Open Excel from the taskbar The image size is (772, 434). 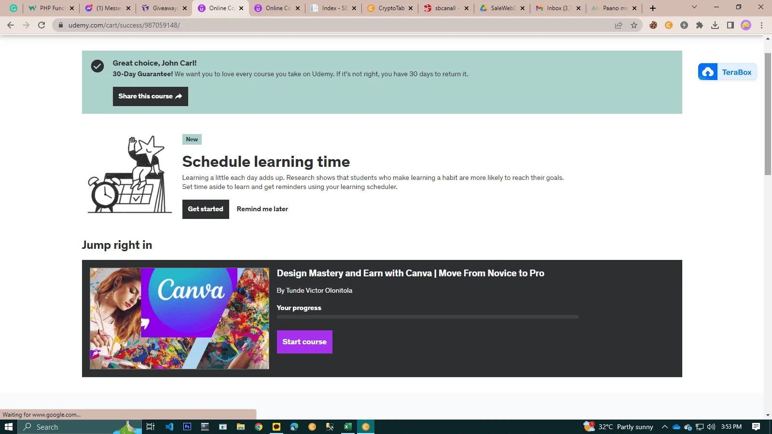coord(347,427)
